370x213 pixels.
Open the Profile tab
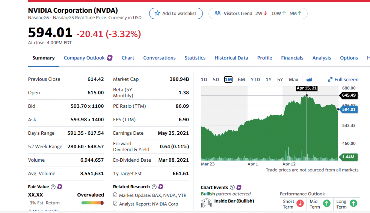(264, 58)
